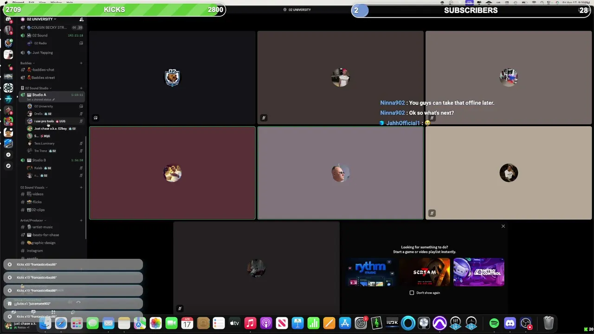Image resolution: width=594 pixels, height=334 pixels.
Task: Close the 'Looking for something to do' panel
Action: [x=503, y=226]
